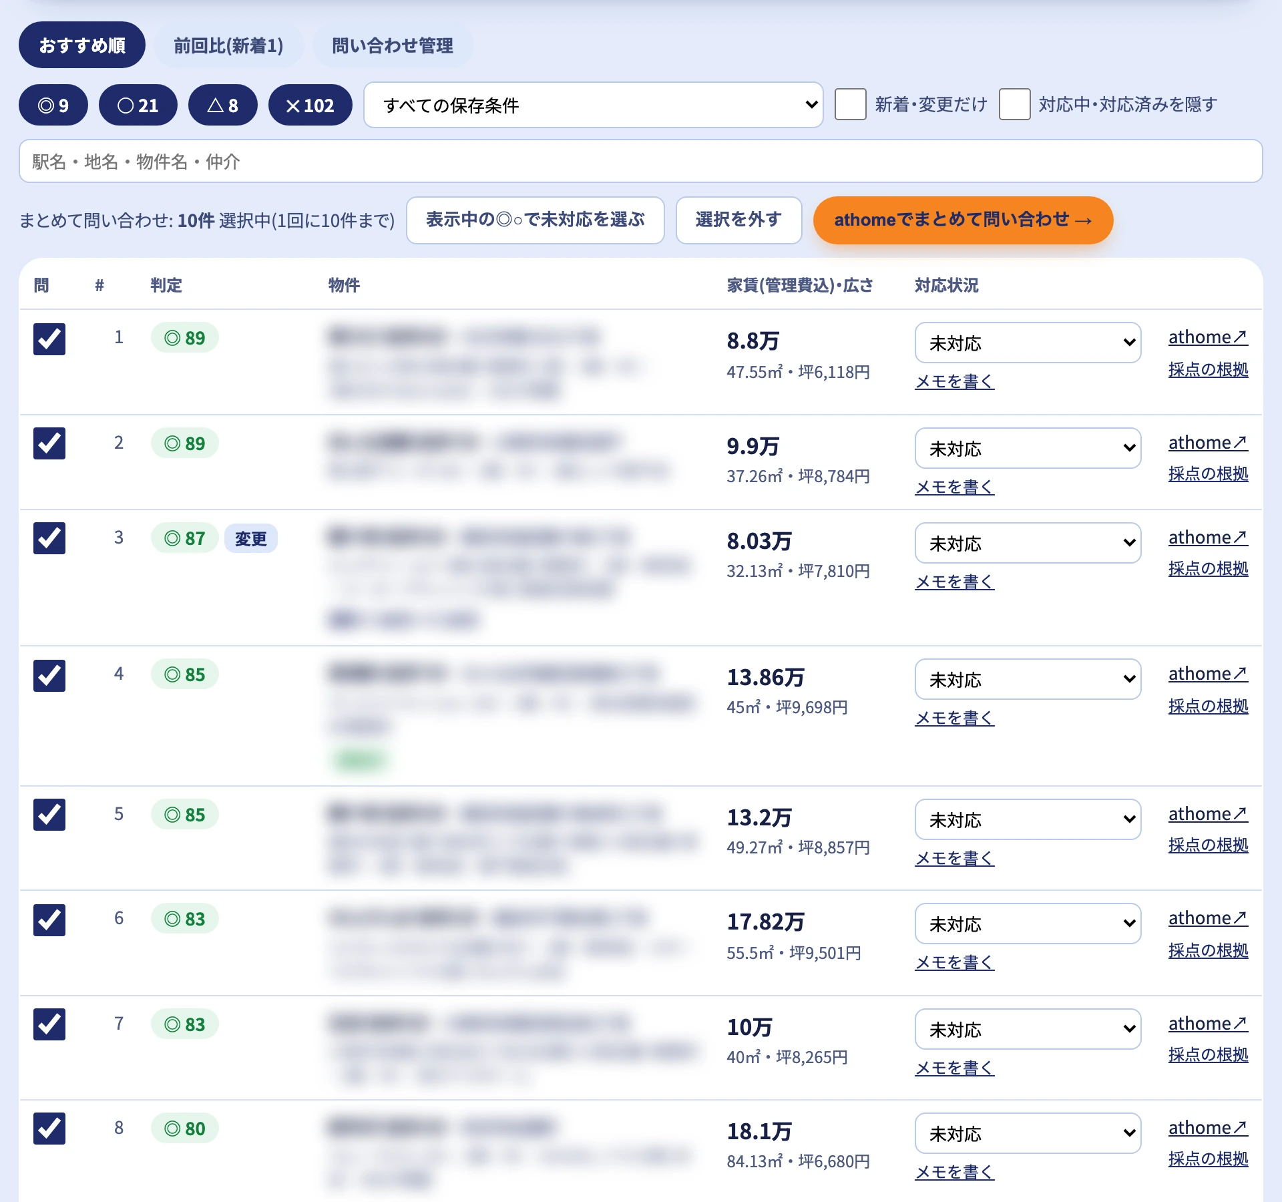The width and height of the screenshot is (1282, 1202).
Task: Click 表示中の◎○で未対応を選ぶ button
Action: pyautogui.click(x=536, y=220)
